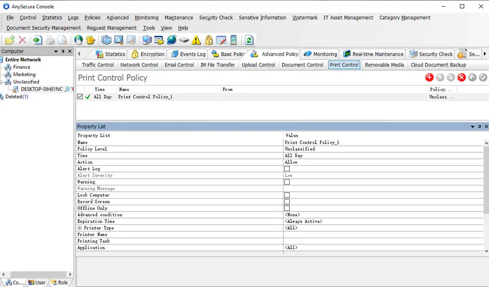Click the window with red pencil icon
This screenshot has width=489, height=287.
(221, 40)
